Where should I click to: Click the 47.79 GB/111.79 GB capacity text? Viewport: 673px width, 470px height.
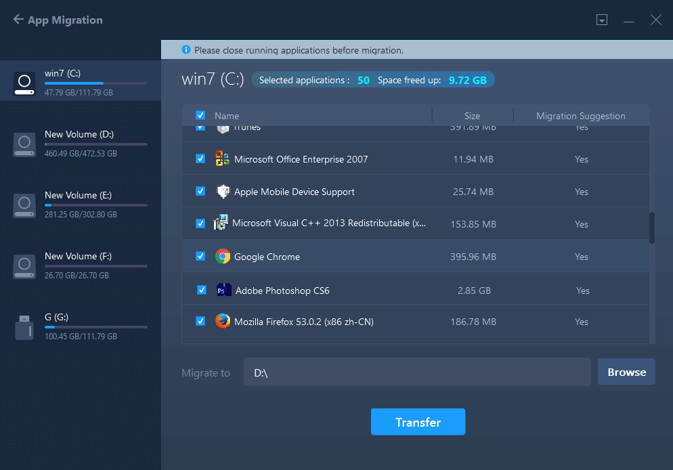[79, 92]
